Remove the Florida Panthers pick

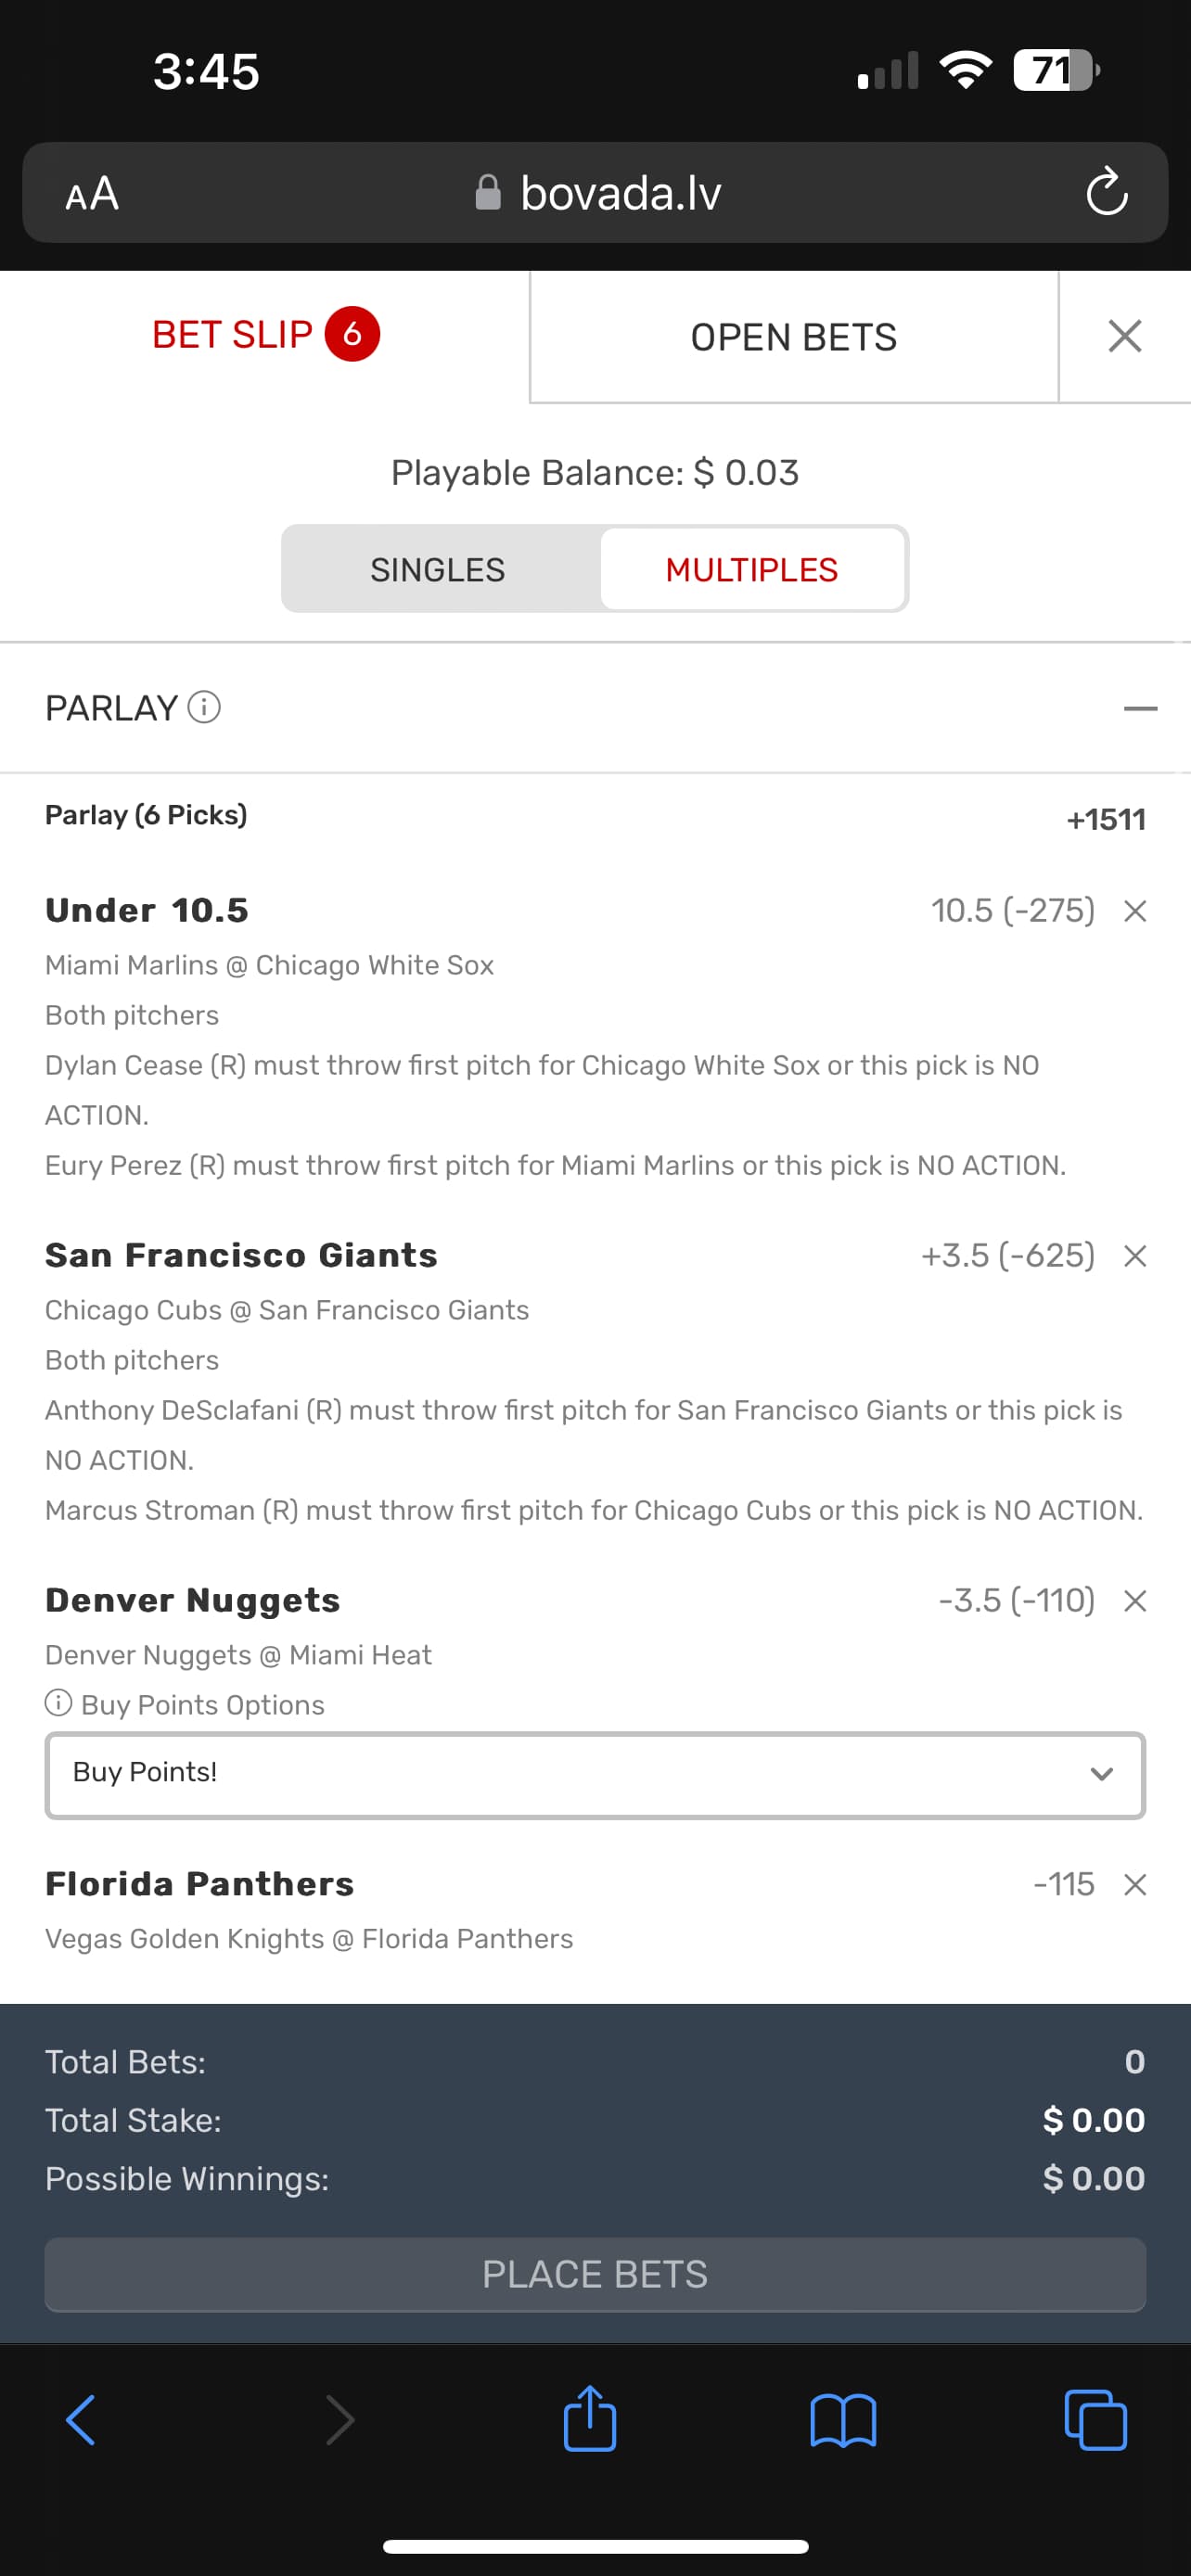tap(1134, 1885)
